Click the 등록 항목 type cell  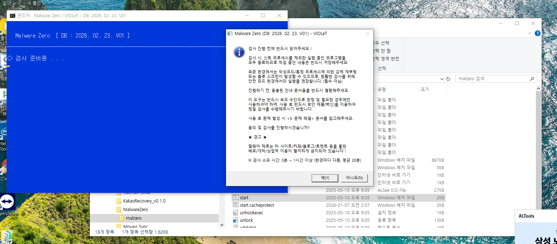pos(386,220)
